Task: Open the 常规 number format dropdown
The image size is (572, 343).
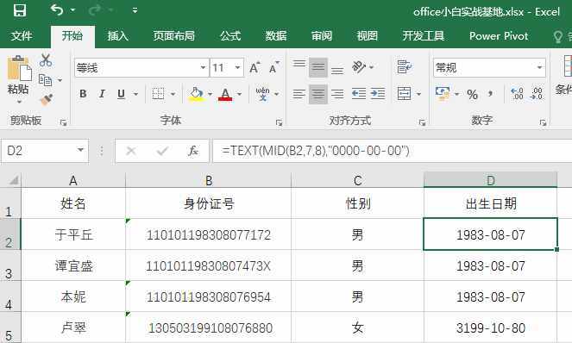Action: click(539, 67)
